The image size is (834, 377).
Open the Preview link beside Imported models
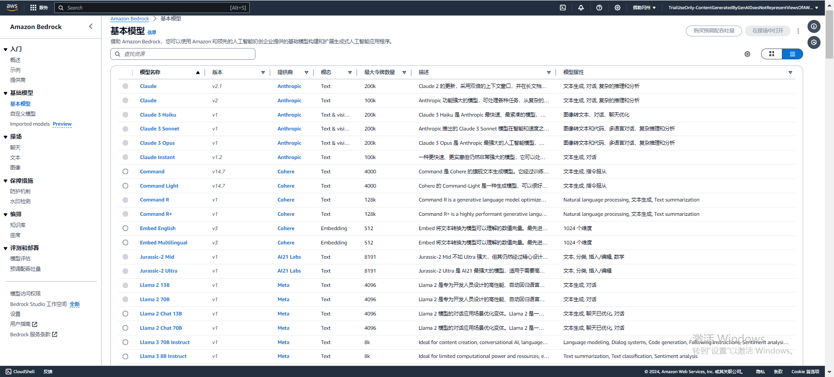[62, 124]
